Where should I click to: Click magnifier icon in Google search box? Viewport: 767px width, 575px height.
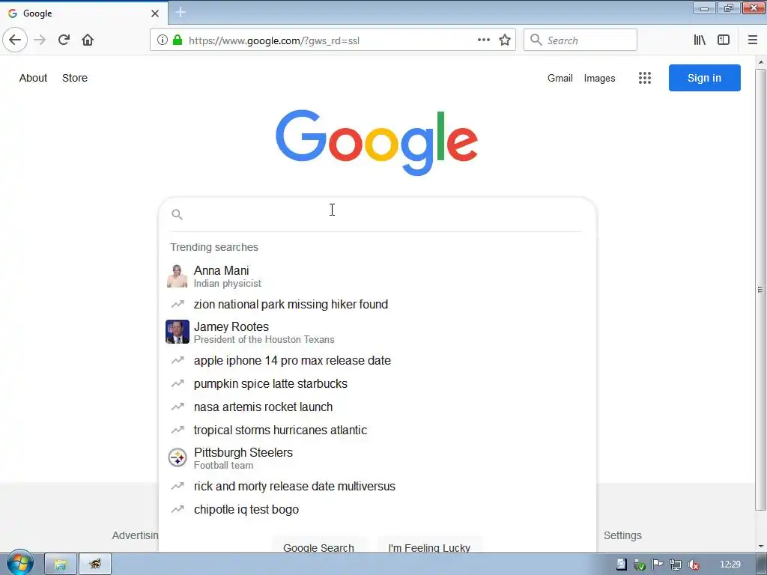coord(177,214)
